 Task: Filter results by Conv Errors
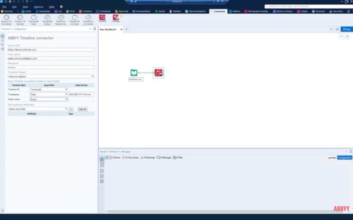[x=131, y=157]
